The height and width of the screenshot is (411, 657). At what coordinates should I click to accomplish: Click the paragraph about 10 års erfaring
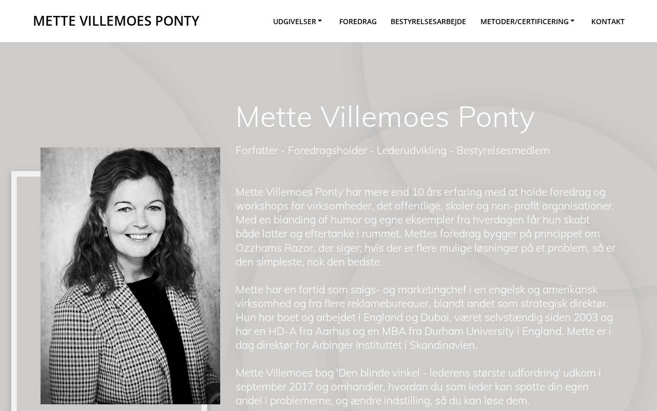pyautogui.click(x=426, y=227)
